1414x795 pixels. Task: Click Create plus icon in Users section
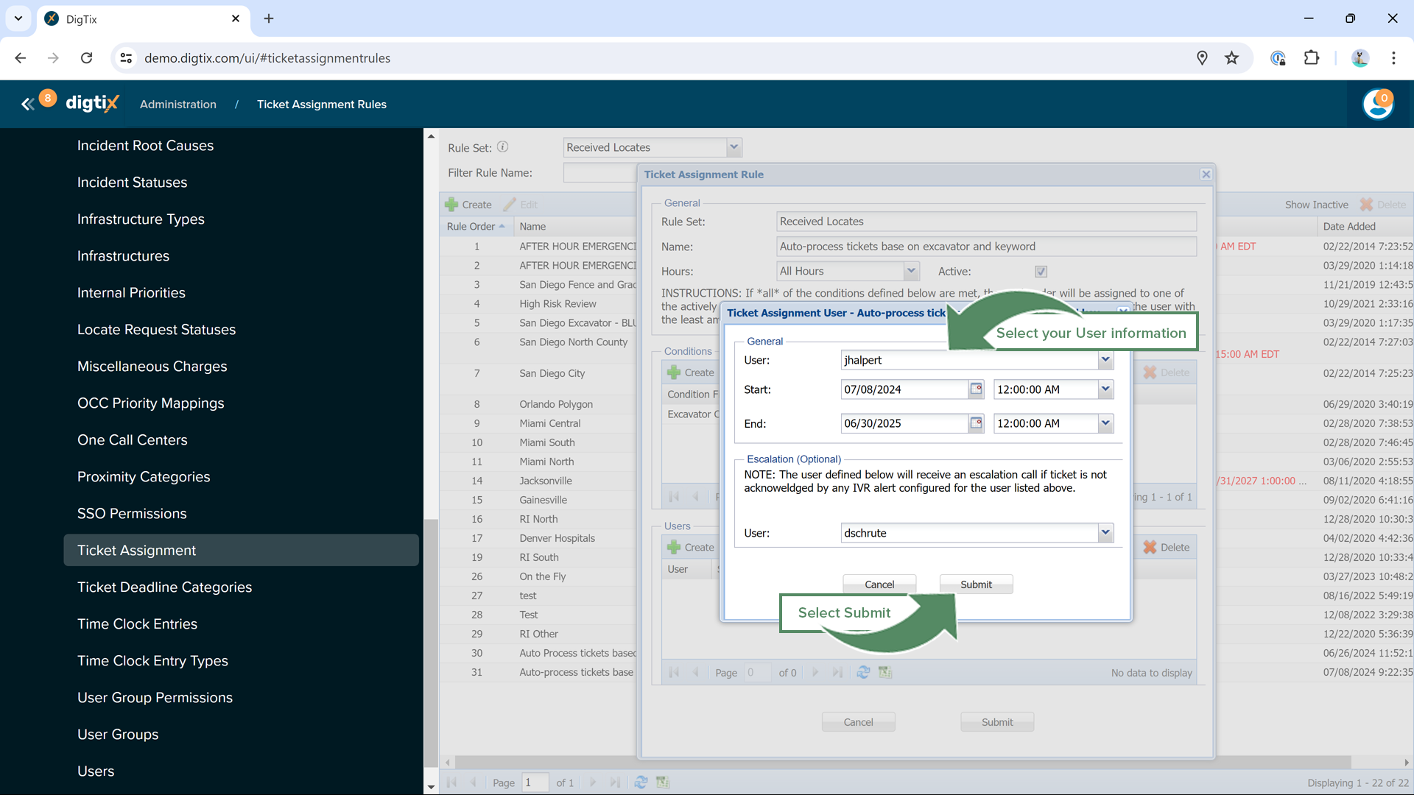pos(675,548)
